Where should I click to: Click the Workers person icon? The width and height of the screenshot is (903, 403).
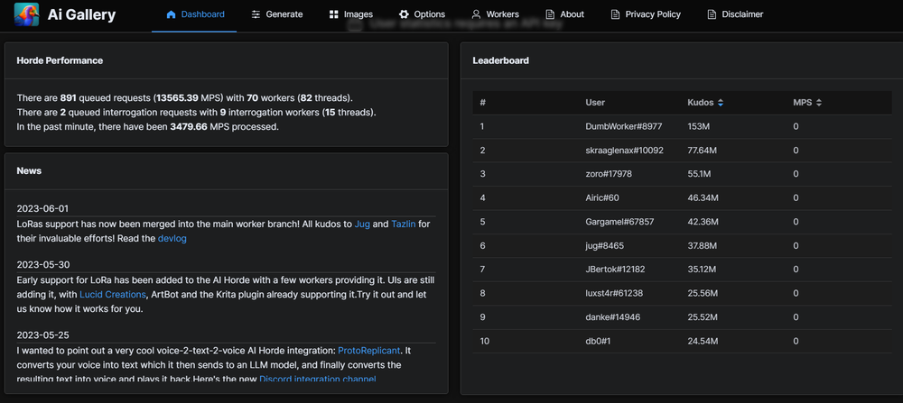(x=476, y=14)
